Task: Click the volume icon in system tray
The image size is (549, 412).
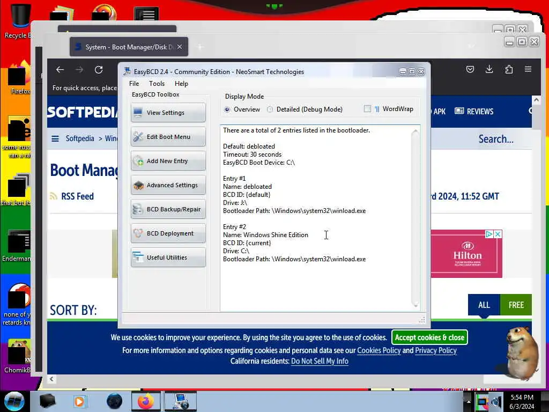Action: 496,401
